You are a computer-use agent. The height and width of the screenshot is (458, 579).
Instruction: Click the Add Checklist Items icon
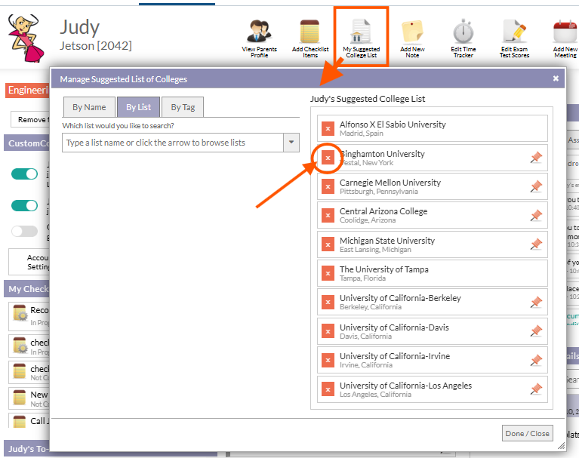pos(310,32)
